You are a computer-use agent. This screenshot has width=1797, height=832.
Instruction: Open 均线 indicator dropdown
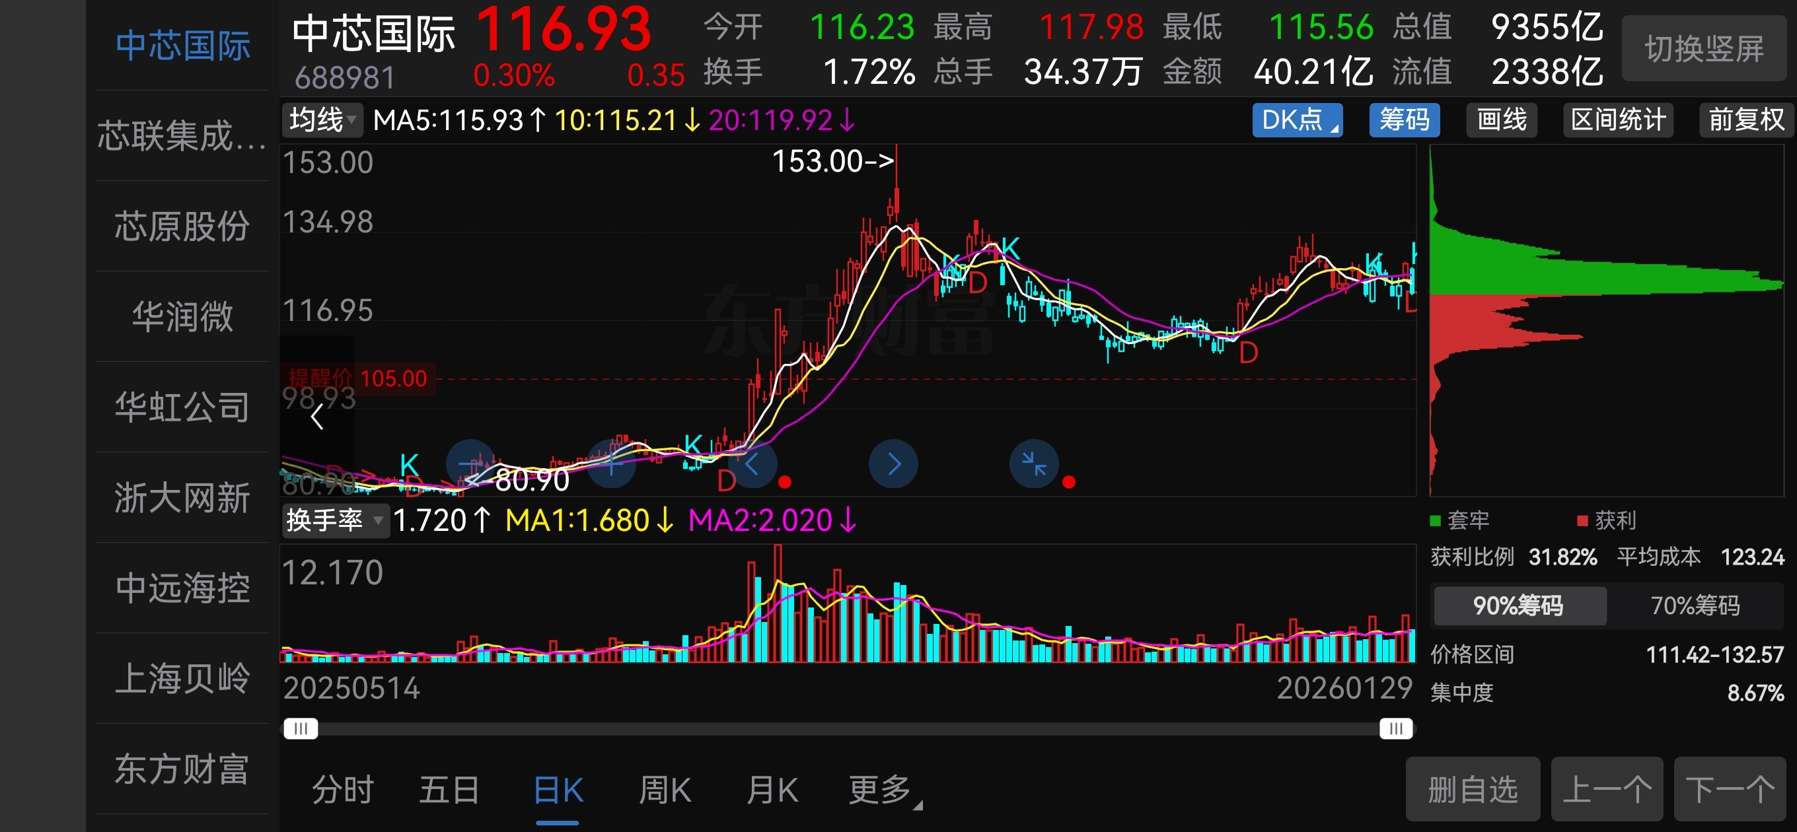[x=322, y=120]
